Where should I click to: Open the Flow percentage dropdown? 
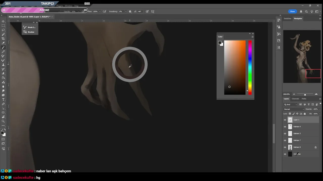[100, 11]
